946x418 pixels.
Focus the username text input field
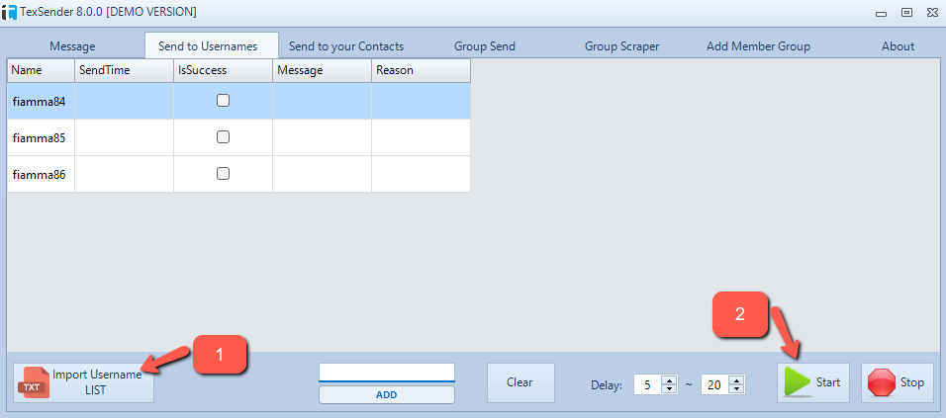[x=386, y=373]
